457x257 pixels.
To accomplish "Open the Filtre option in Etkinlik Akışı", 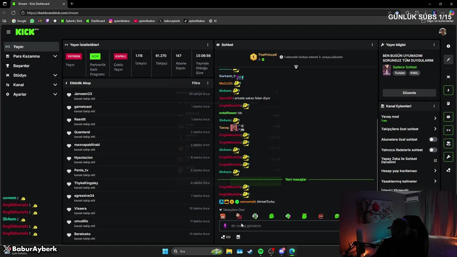I will [196, 83].
